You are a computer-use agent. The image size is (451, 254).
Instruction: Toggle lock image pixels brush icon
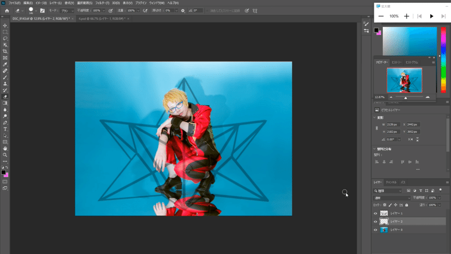390,205
